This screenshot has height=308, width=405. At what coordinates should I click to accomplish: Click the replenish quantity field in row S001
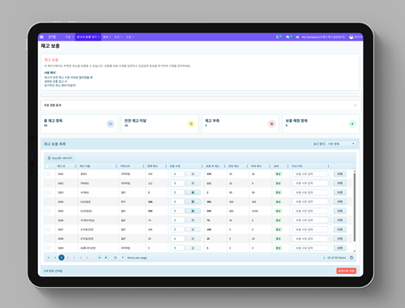pyautogui.click(x=177, y=174)
